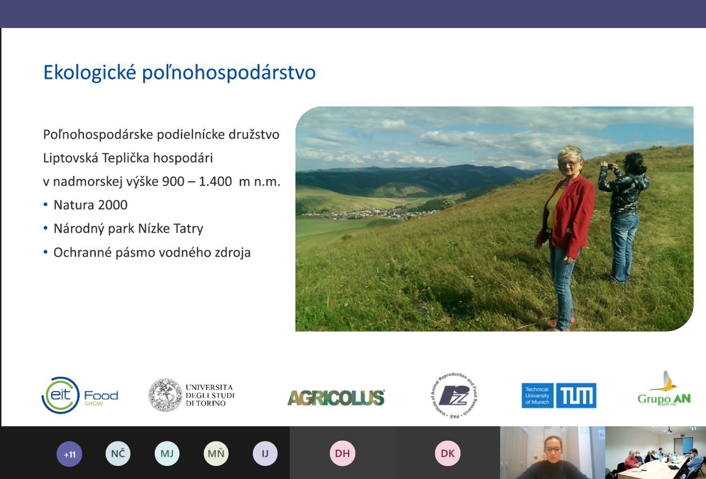The image size is (706, 479).
Task: Click the Agricolus logo
Action: 336,397
